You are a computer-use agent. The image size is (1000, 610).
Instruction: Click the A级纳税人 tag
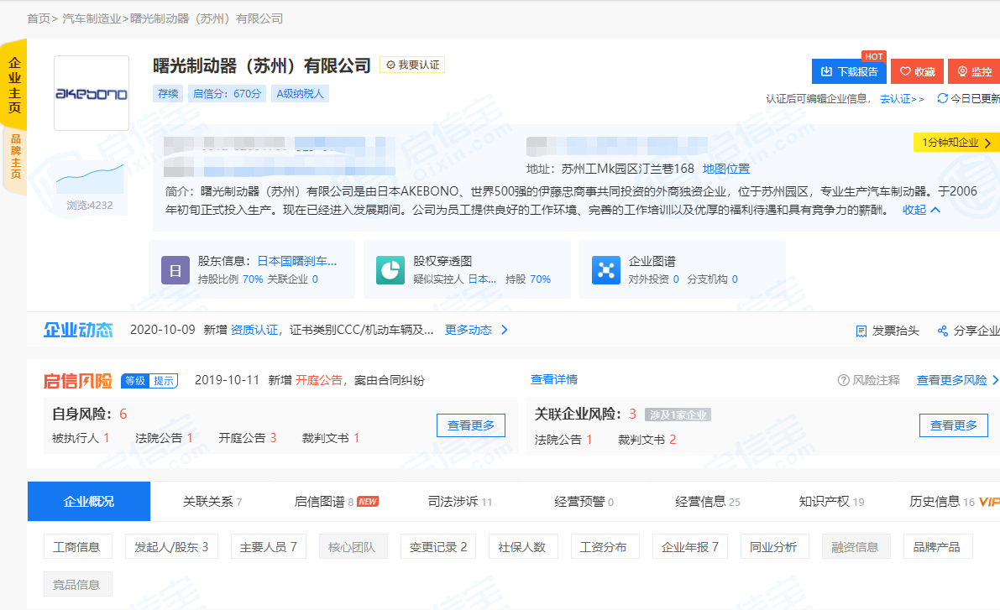[x=300, y=94]
